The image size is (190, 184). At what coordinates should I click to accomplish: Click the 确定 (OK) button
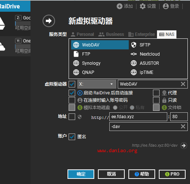coord(81,174)
